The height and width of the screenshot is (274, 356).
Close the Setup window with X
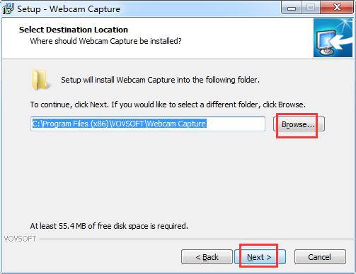[x=337, y=8]
